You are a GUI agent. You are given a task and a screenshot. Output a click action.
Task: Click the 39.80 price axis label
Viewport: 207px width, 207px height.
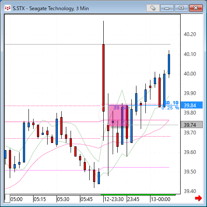[190, 113]
